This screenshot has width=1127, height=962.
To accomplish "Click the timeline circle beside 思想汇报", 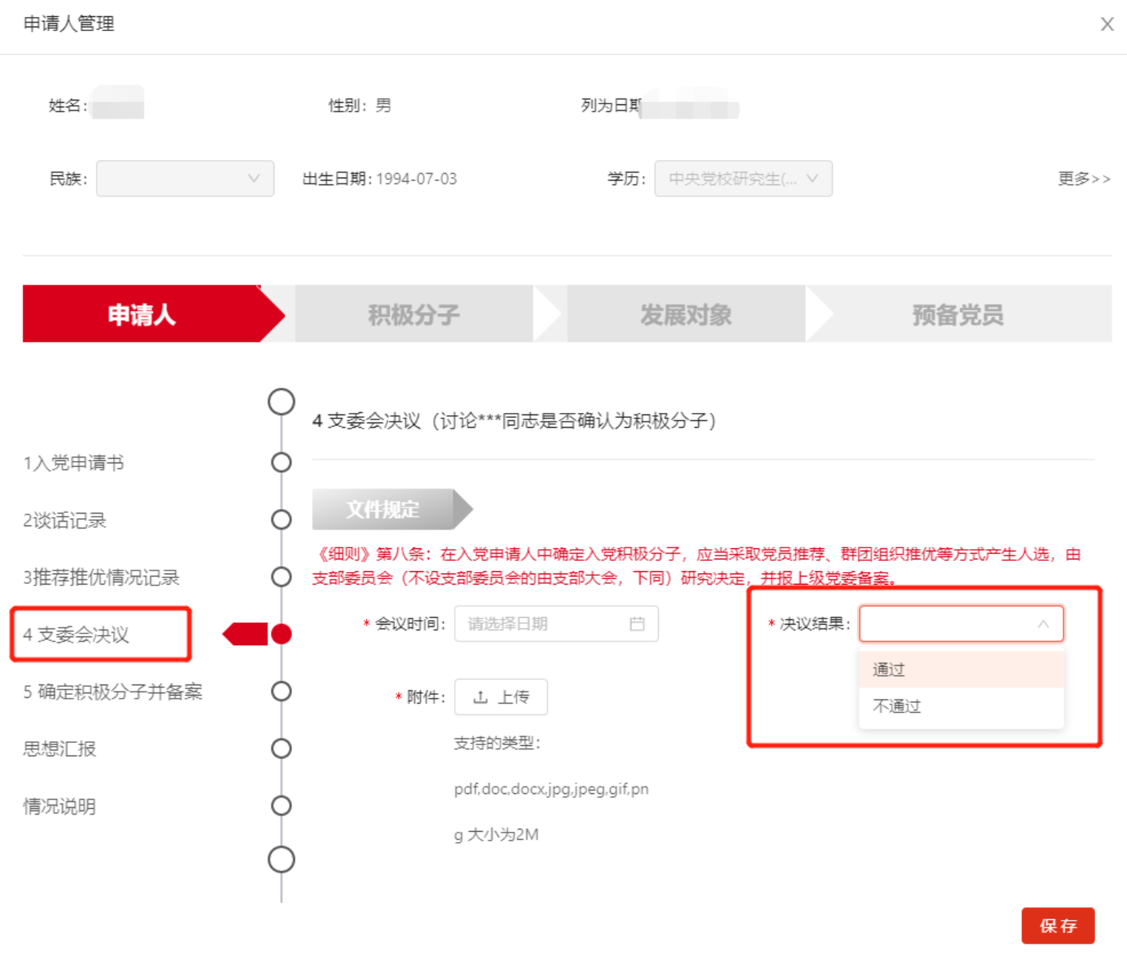I will 281,748.
